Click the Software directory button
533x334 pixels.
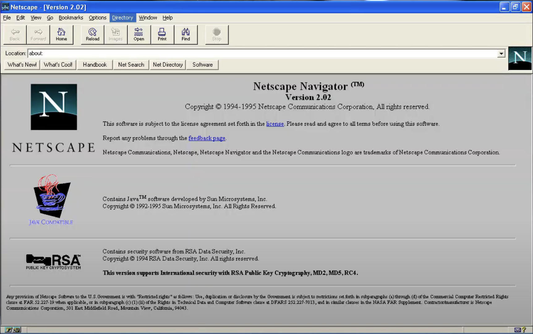(x=203, y=65)
